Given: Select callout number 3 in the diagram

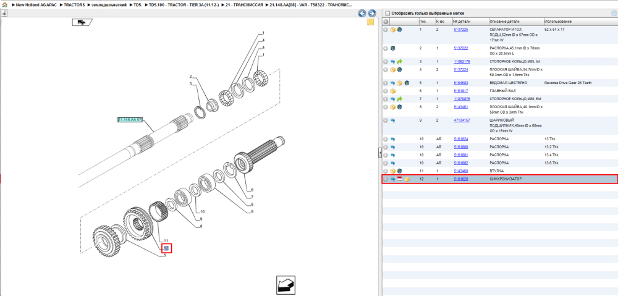Looking at the screenshot, I should [190, 84].
